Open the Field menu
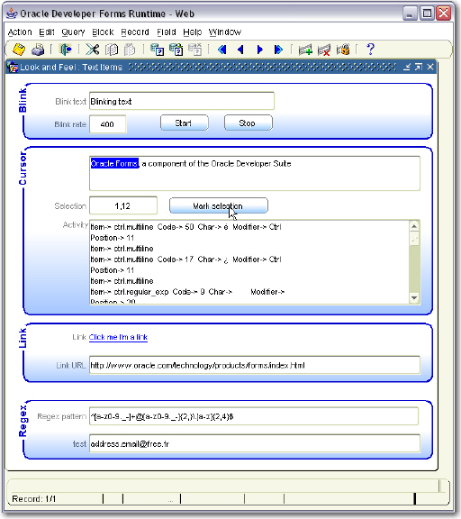This screenshot has height=519, width=461. click(167, 32)
